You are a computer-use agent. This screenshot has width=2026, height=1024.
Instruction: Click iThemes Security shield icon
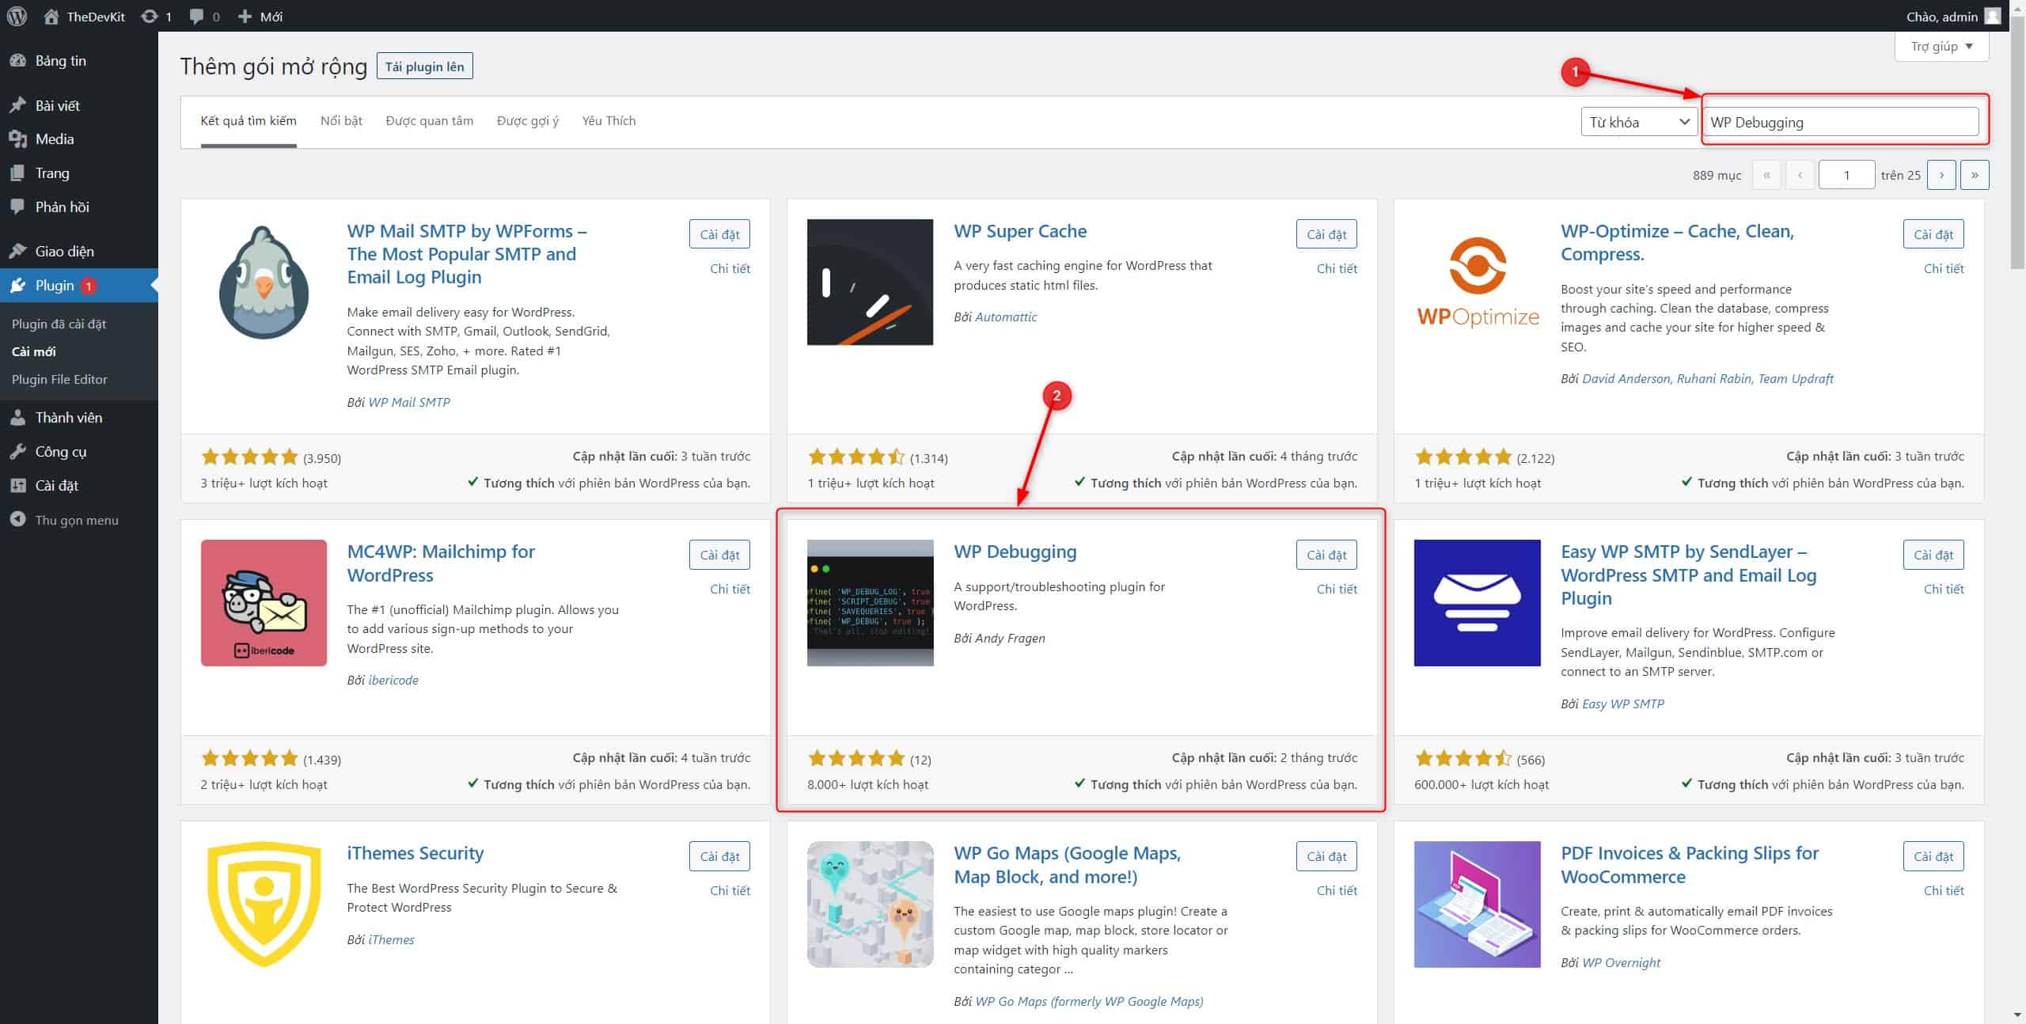click(264, 905)
